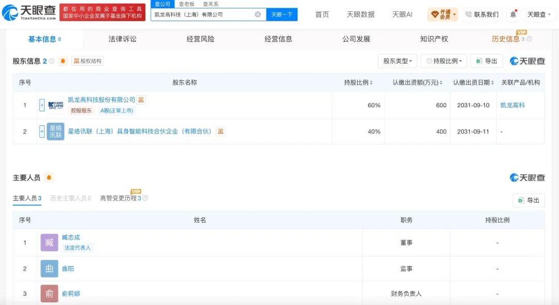Expand shareholder row 星络讯联 with the plus
This screenshot has height=305, width=559.
[42, 132]
